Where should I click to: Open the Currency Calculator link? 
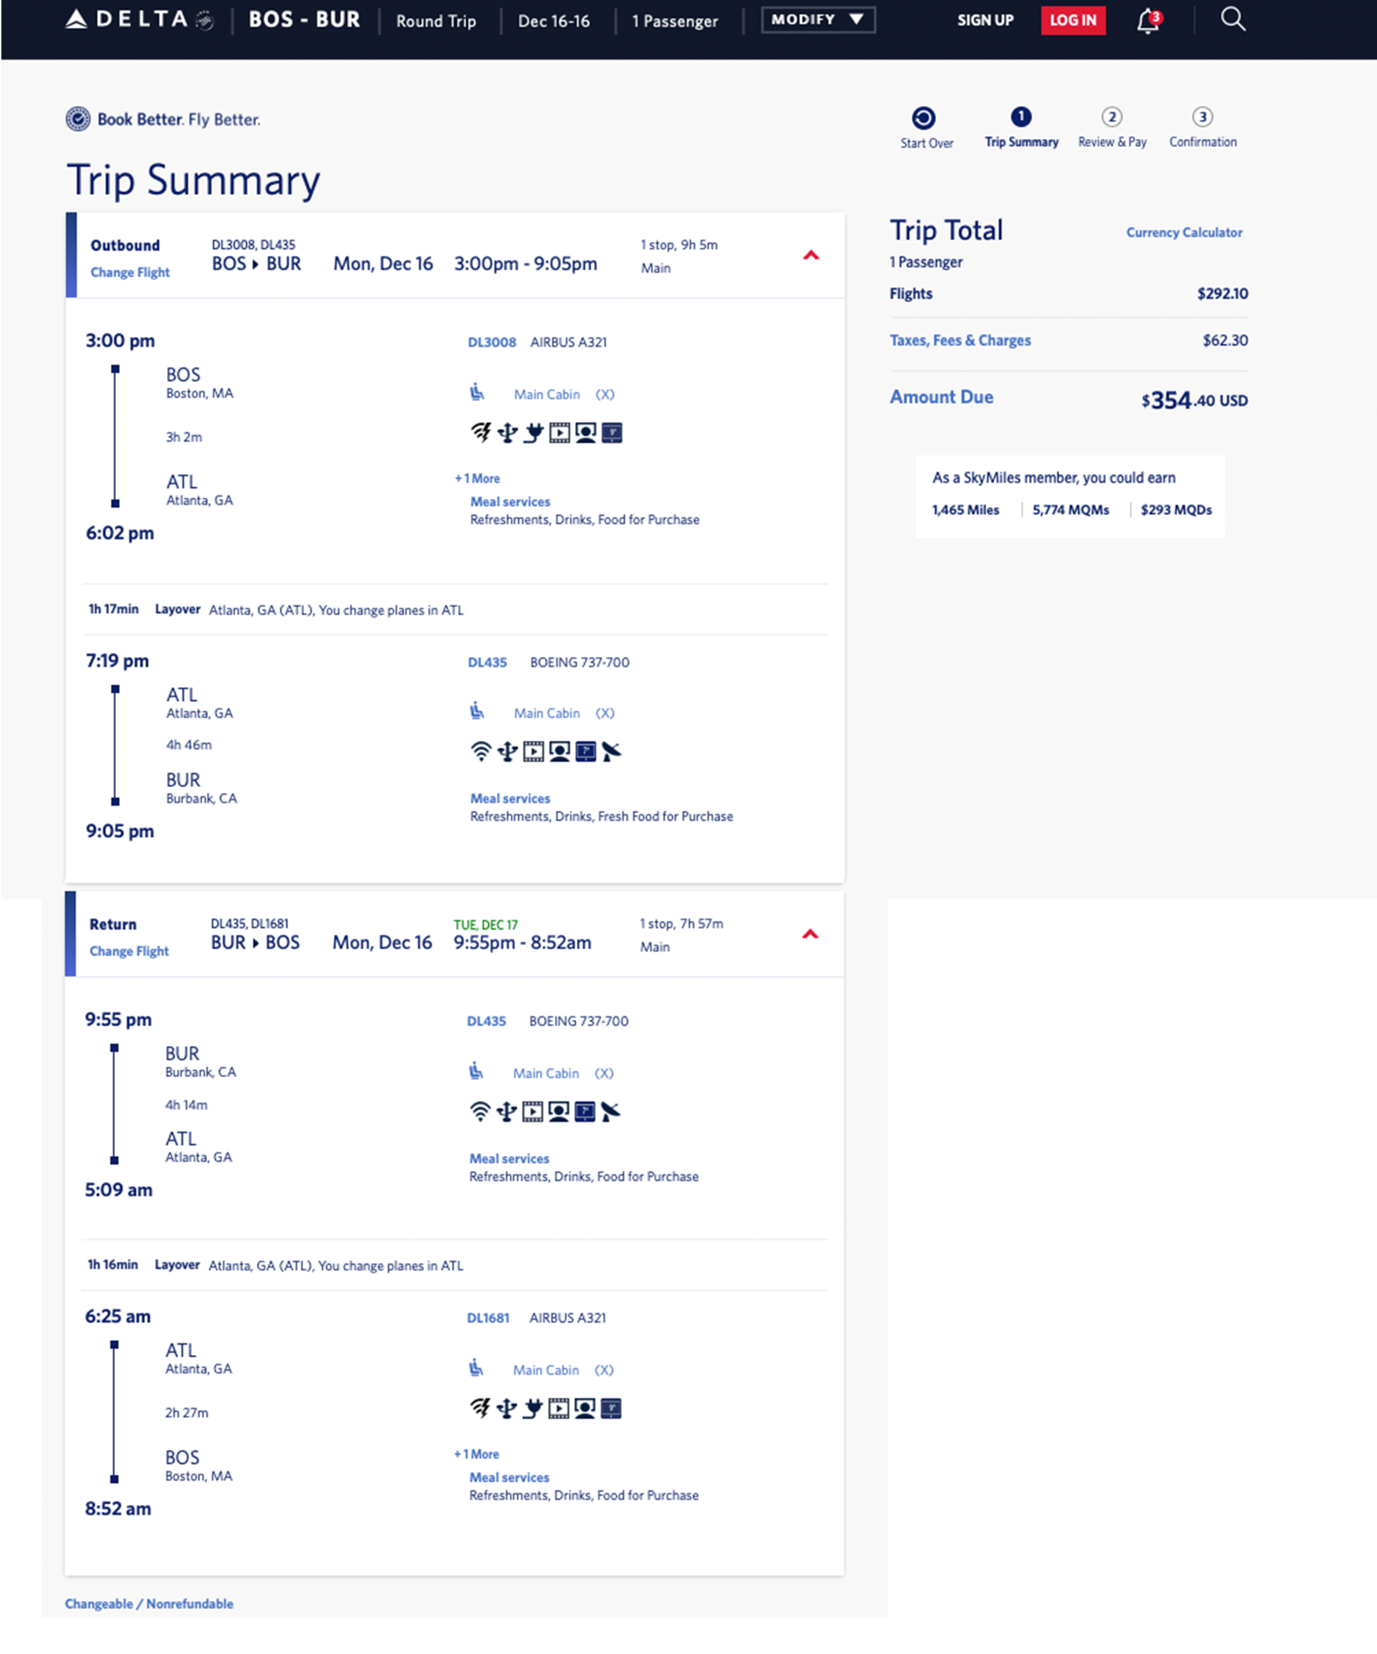pos(1184,232)
